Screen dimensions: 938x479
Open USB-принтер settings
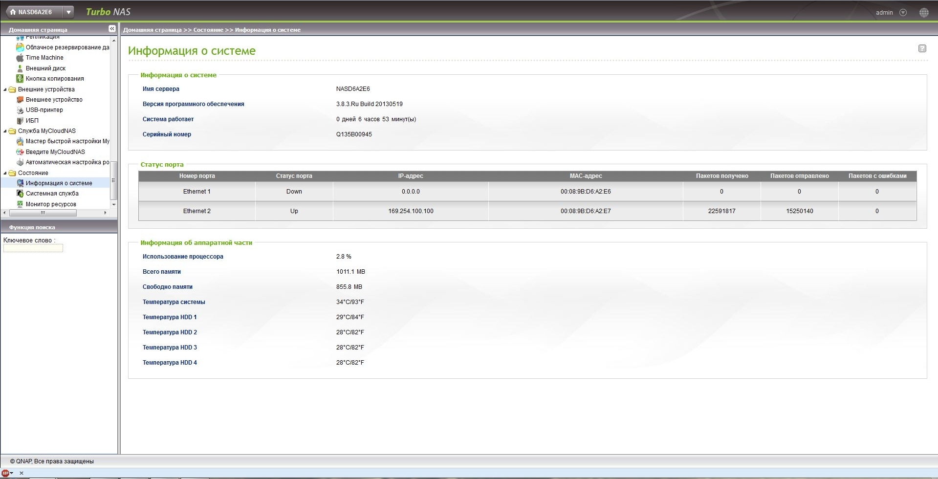click(44, 110)
